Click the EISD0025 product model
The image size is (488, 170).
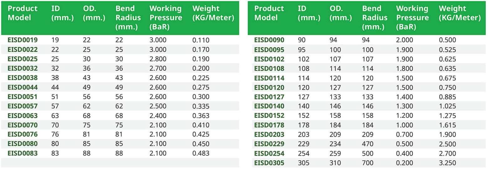(23, 59)
